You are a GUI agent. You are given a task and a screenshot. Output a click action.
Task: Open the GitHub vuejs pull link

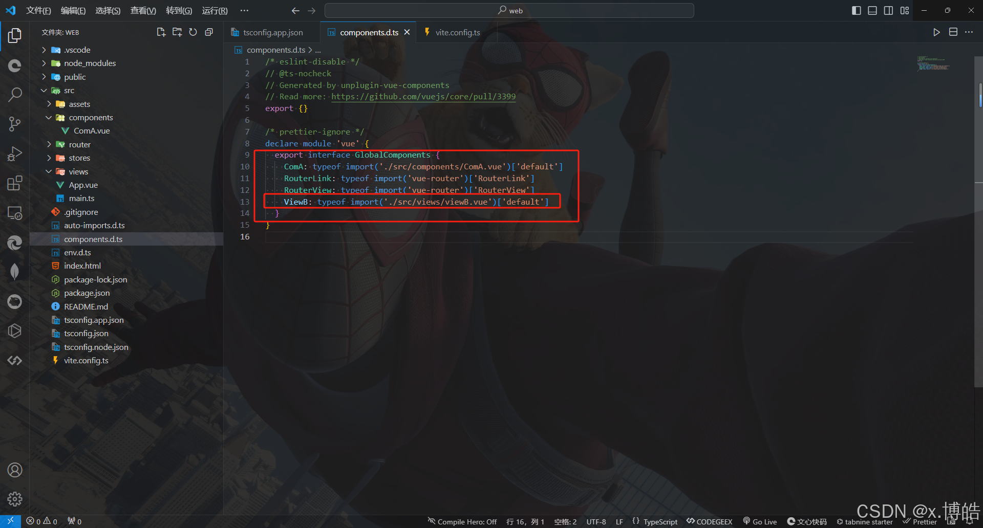(423, 96)
